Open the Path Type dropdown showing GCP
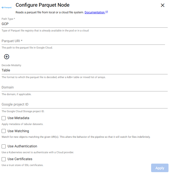The width and height of the screenshot is (169, 174). point(85,24)
